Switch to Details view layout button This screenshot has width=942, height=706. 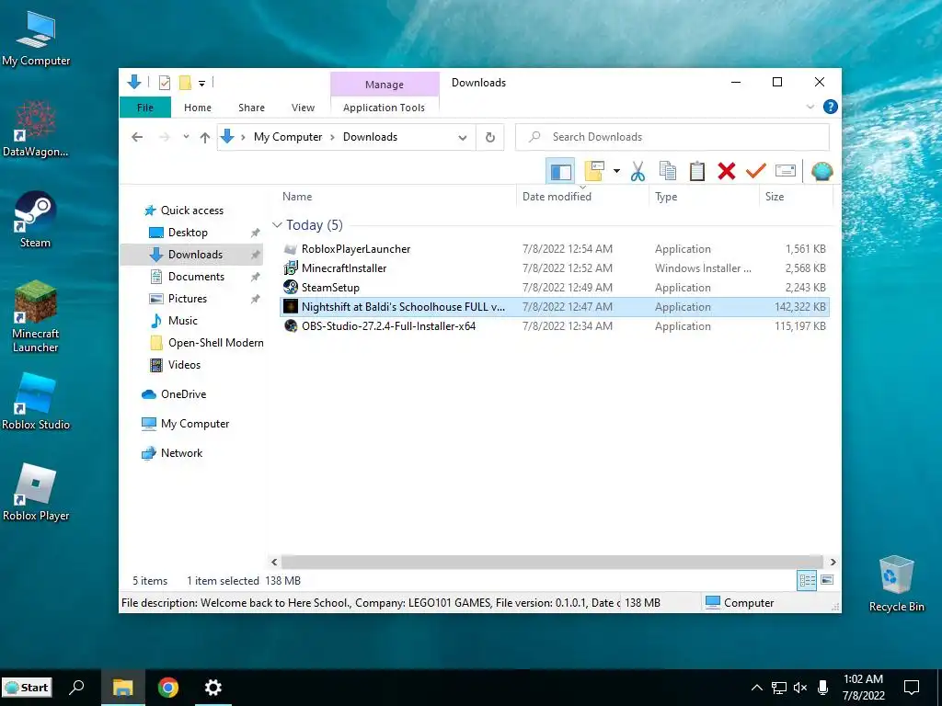pyautogui.click(x=807, y=580)
